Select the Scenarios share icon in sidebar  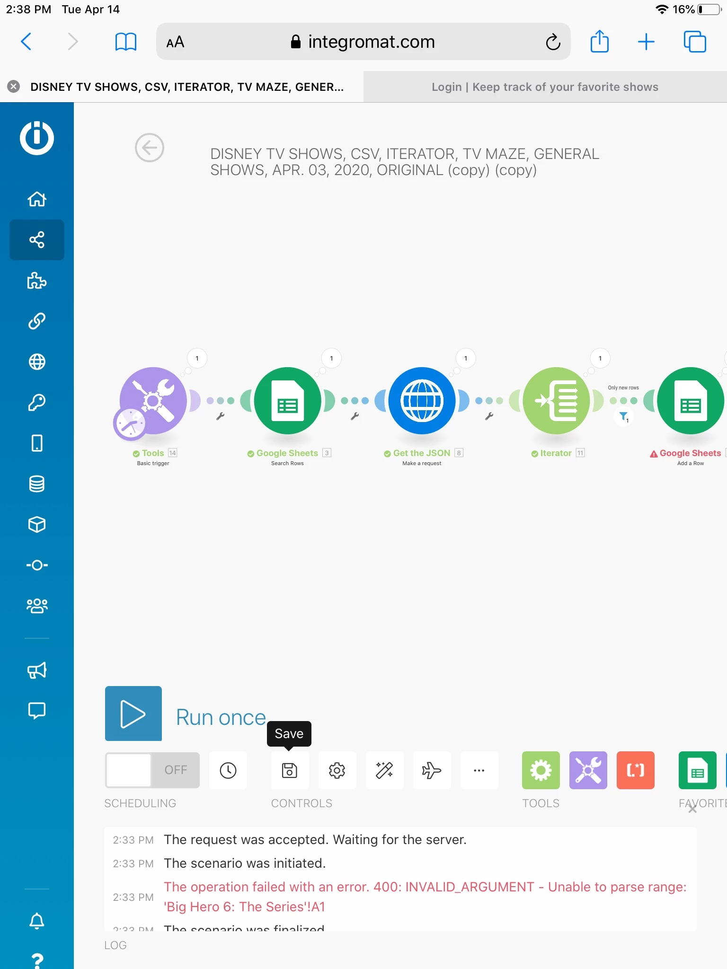(x=37, y=240)
